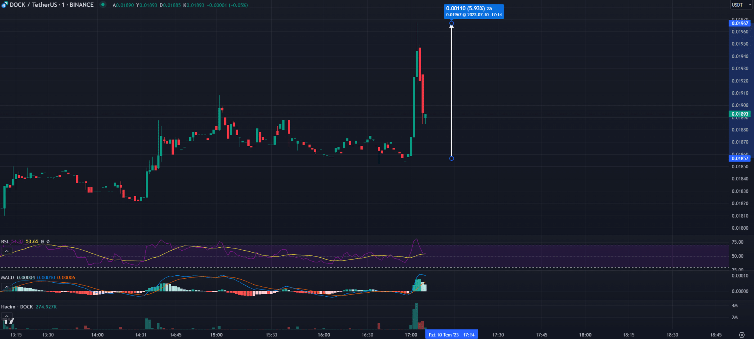This screenshot has height=339, width=754.
Task: Select the Hacim · DOCK volume label
Action: (x=17, y=307)
